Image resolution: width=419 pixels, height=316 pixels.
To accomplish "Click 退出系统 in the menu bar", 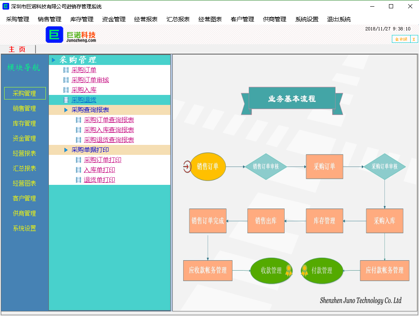I will (x=339, y=19).
